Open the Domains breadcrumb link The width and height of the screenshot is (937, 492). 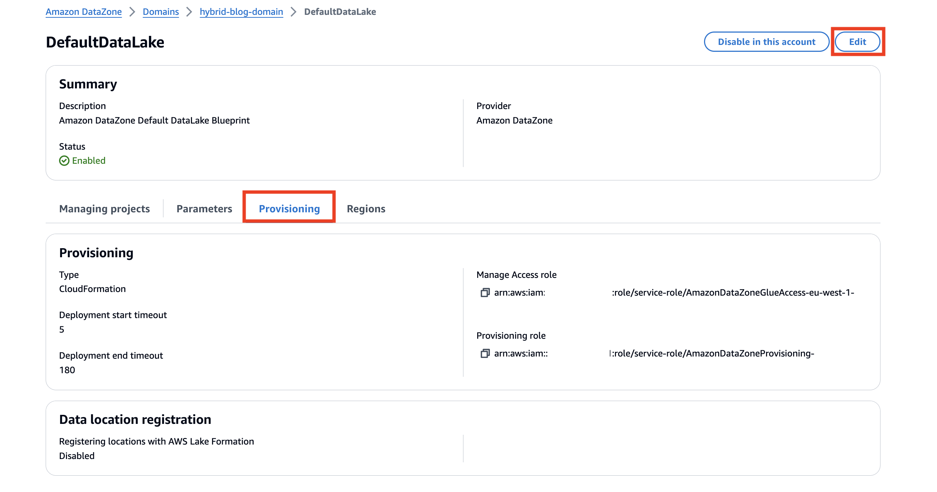coord(161,12)
